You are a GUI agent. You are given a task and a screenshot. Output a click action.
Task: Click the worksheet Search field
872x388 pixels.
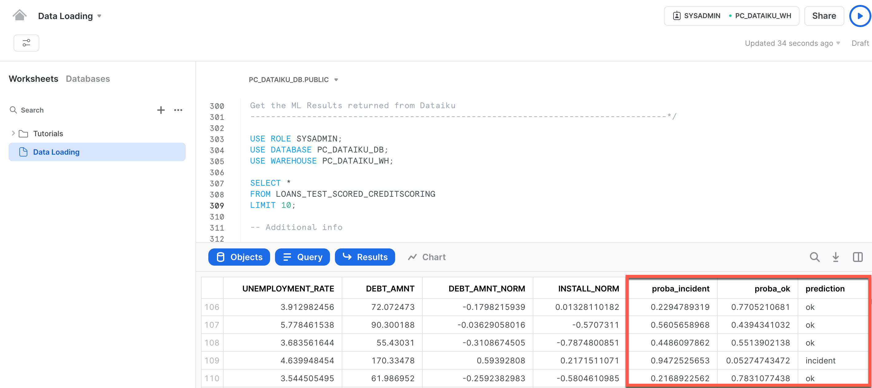[32, 110]
